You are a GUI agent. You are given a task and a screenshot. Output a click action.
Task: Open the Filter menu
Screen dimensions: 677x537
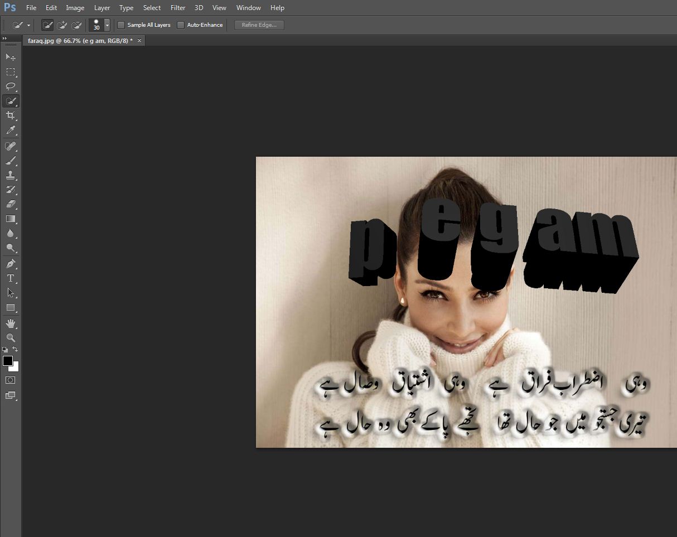click(178, 8)
